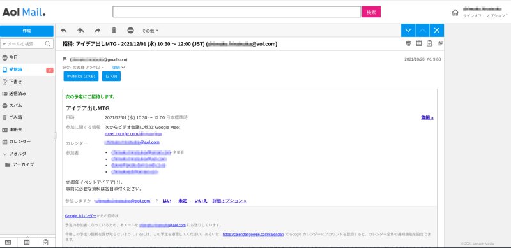Open the unnamed (2 KB) attachment
This screenshot has height=248, width=511.
click(x=111, y=76)
